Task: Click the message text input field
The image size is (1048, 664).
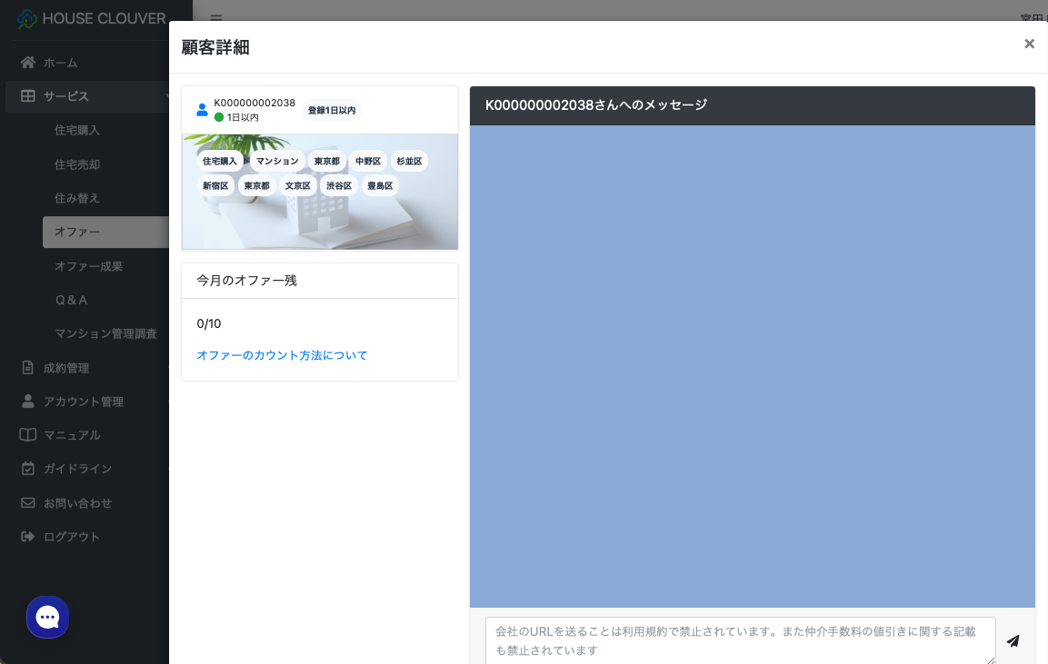Action: coord(740,641)
